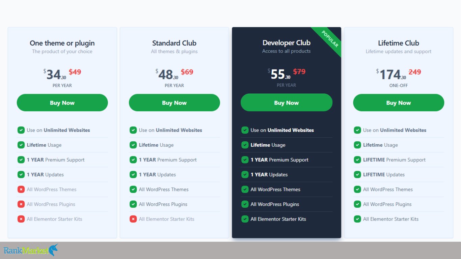Click 'Use on Unlimited Websites' text in Standard Club

(170, 130)
